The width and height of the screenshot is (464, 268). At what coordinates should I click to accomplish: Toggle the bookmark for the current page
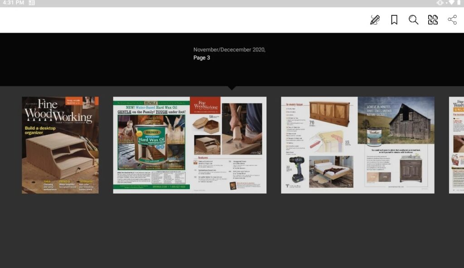393,19
